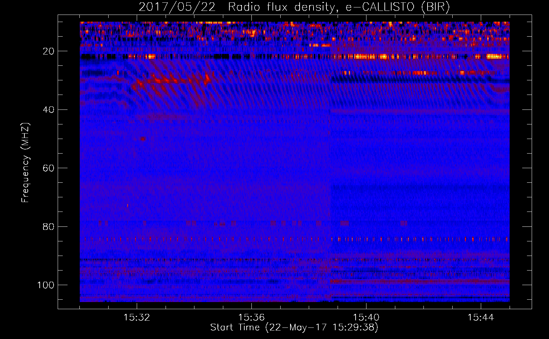549x339 pixels.
Task: Click the 'Start Time (22-May-17 15:29:38)' axis label
Action: [x=294, y=327]
